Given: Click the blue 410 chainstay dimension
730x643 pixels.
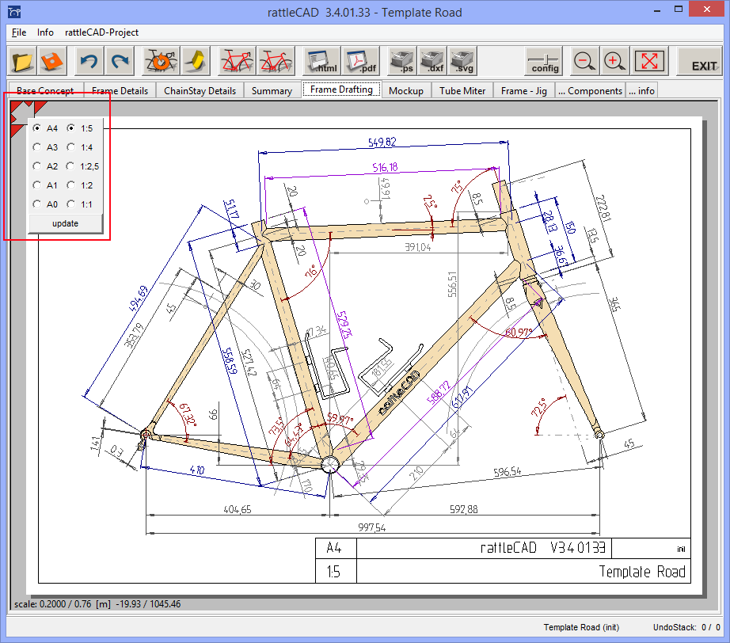Looking at the screenshot, I should (x=197, y=470).
